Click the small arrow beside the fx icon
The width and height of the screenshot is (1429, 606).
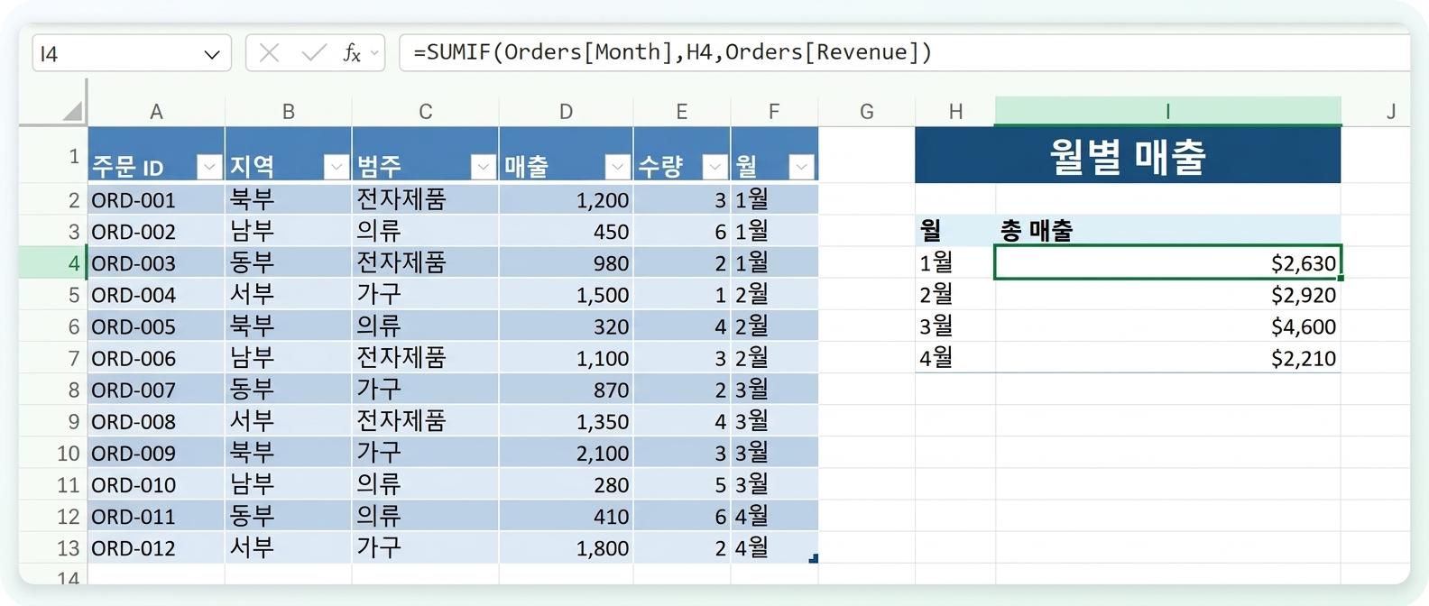coord(375,53)
